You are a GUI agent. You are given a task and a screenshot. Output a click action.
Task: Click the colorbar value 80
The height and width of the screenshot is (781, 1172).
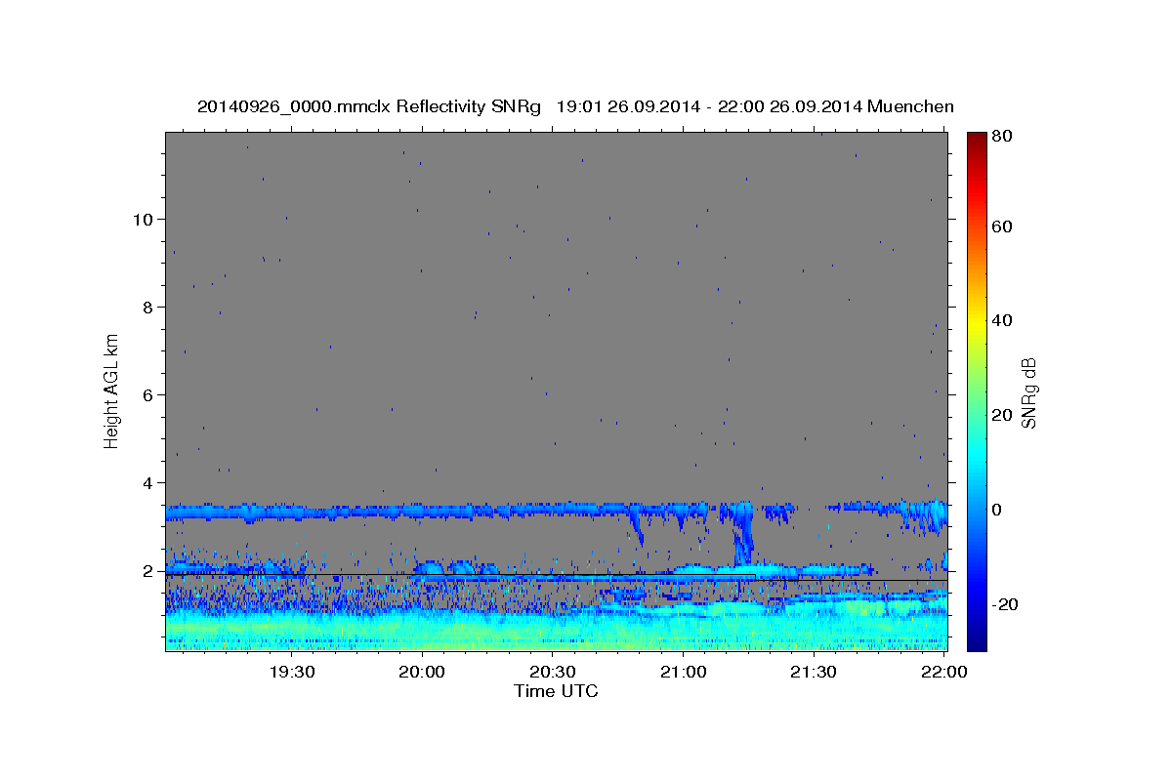(x=1003, y=137)
